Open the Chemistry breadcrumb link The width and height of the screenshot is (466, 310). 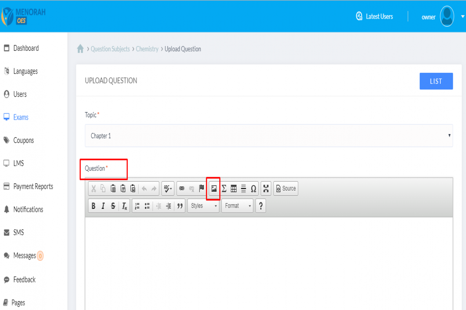tap(147, 49)
